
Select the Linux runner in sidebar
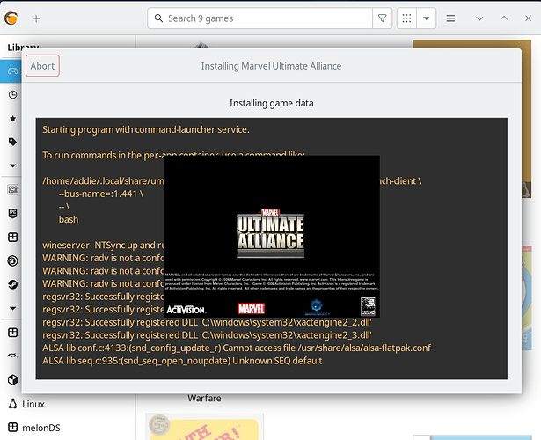click(x=26, y=404)
